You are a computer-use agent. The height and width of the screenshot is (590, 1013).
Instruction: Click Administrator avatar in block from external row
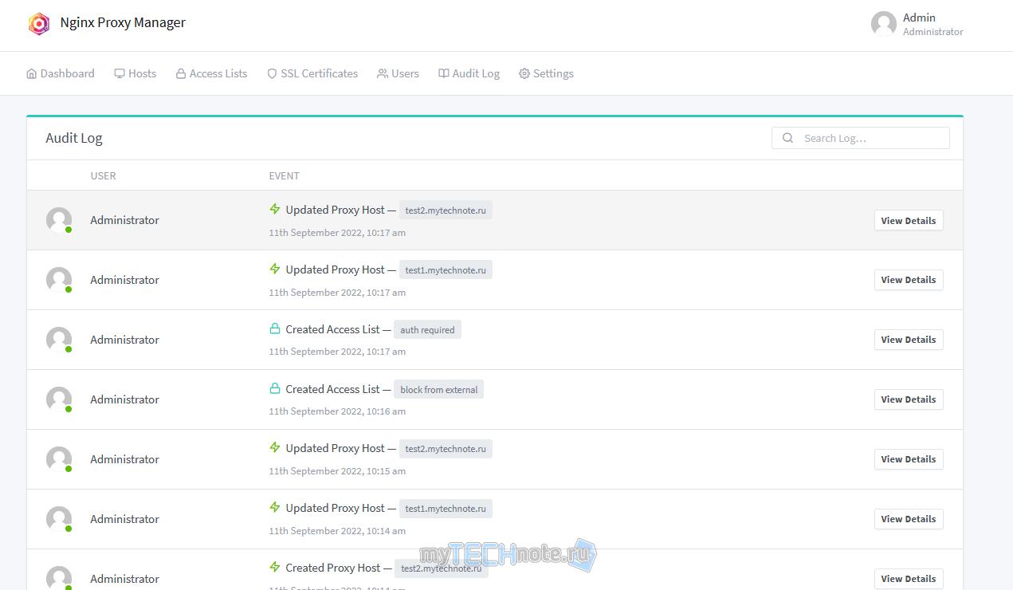59,399
